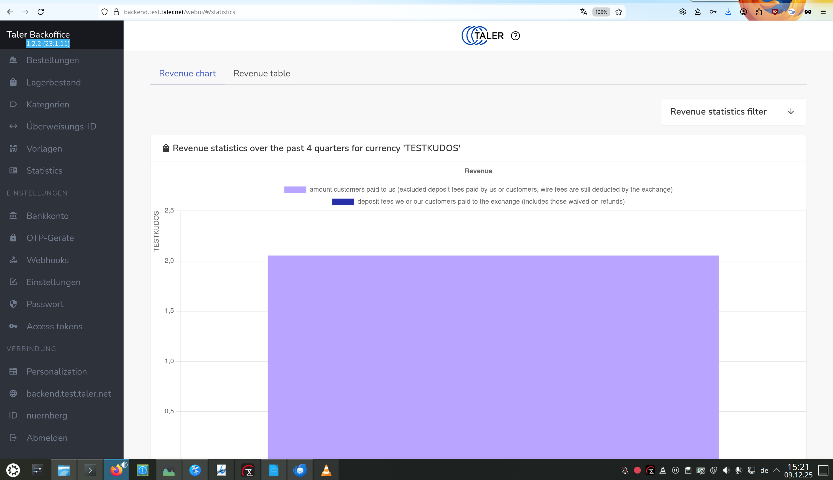Open the Vorlagen QR code icon
Image resolution: width=833 pixels, height=480 pixels.
(x=13, y=148)
